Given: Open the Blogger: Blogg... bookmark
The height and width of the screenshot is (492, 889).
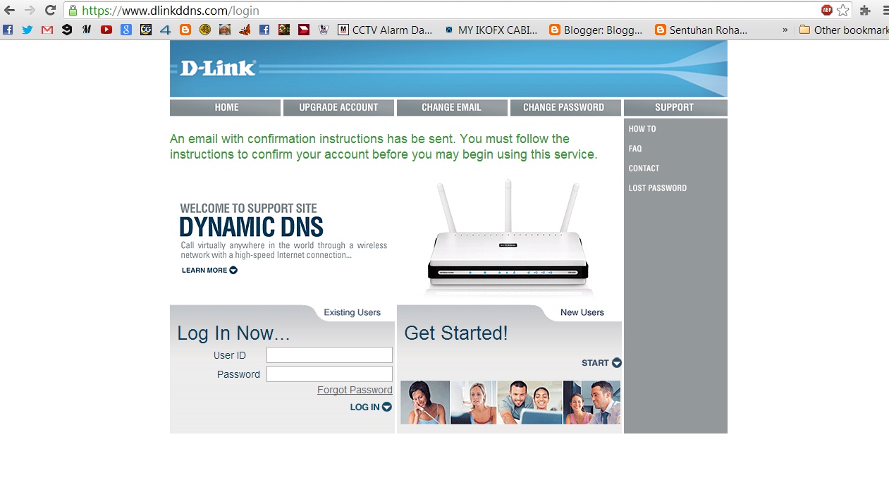Looking at the screenshot, I should tap(596, 30).
